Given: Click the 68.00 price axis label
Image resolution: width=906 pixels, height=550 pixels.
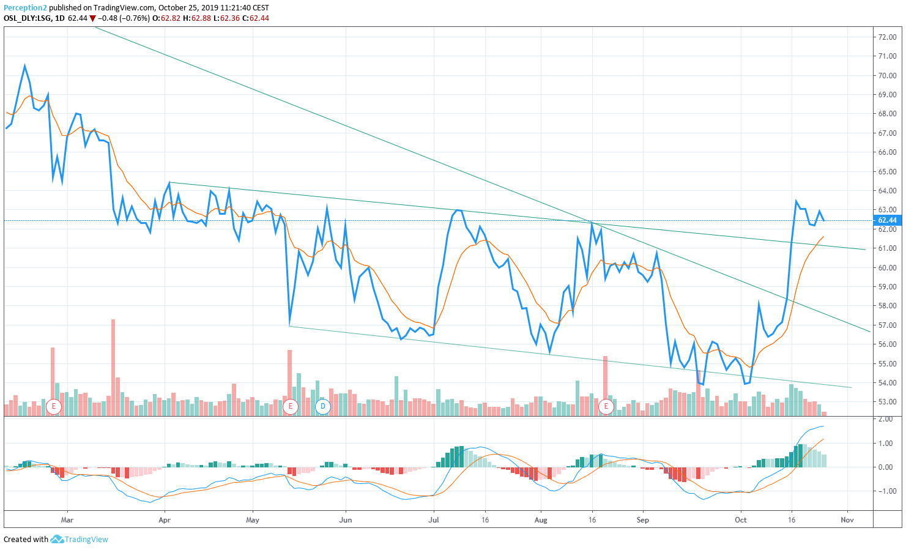Looking at the screenshot, I should tap(887, 114).
